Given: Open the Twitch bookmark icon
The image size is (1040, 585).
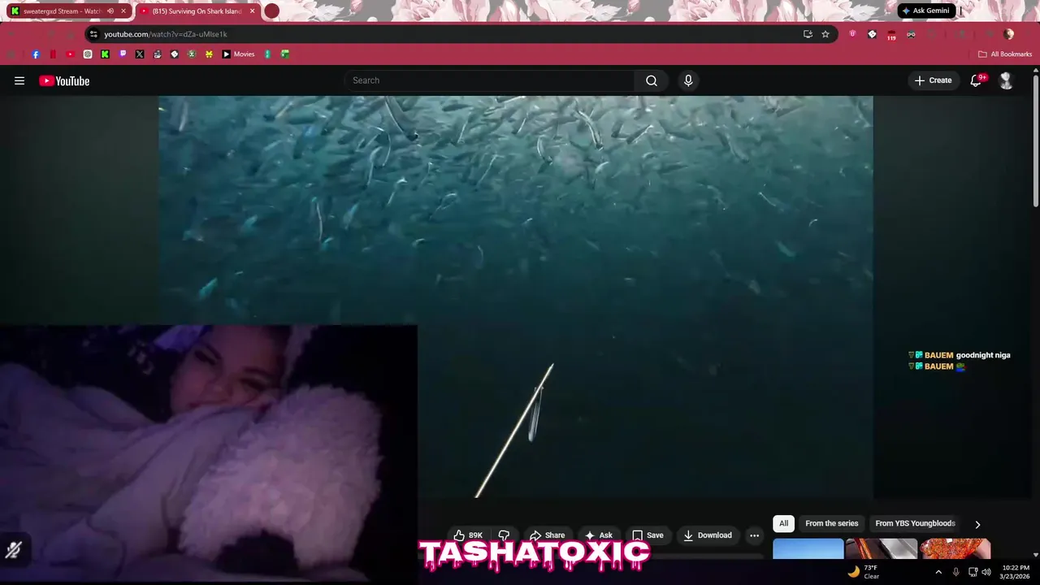Looking at the screenshot, I should pyautogui.click(x=123, y=54).
